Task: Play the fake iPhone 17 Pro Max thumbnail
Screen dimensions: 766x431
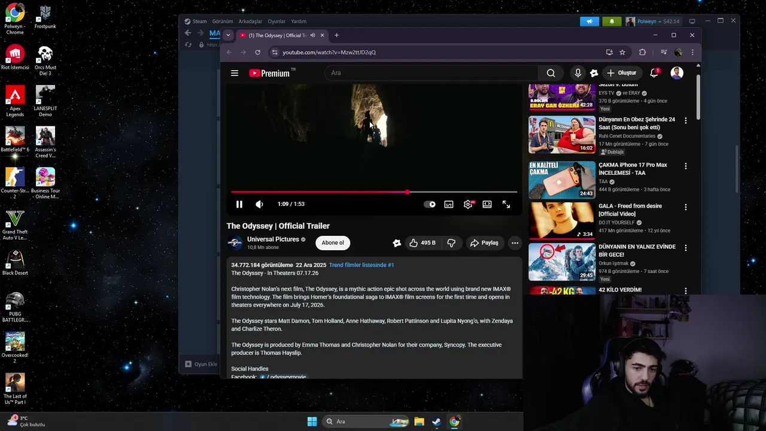Action: coord(562,180)
